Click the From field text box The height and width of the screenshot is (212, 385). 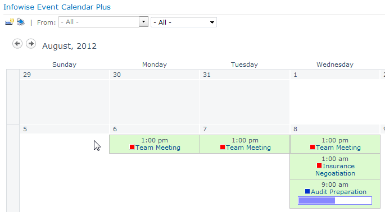(x=99, y=22)
